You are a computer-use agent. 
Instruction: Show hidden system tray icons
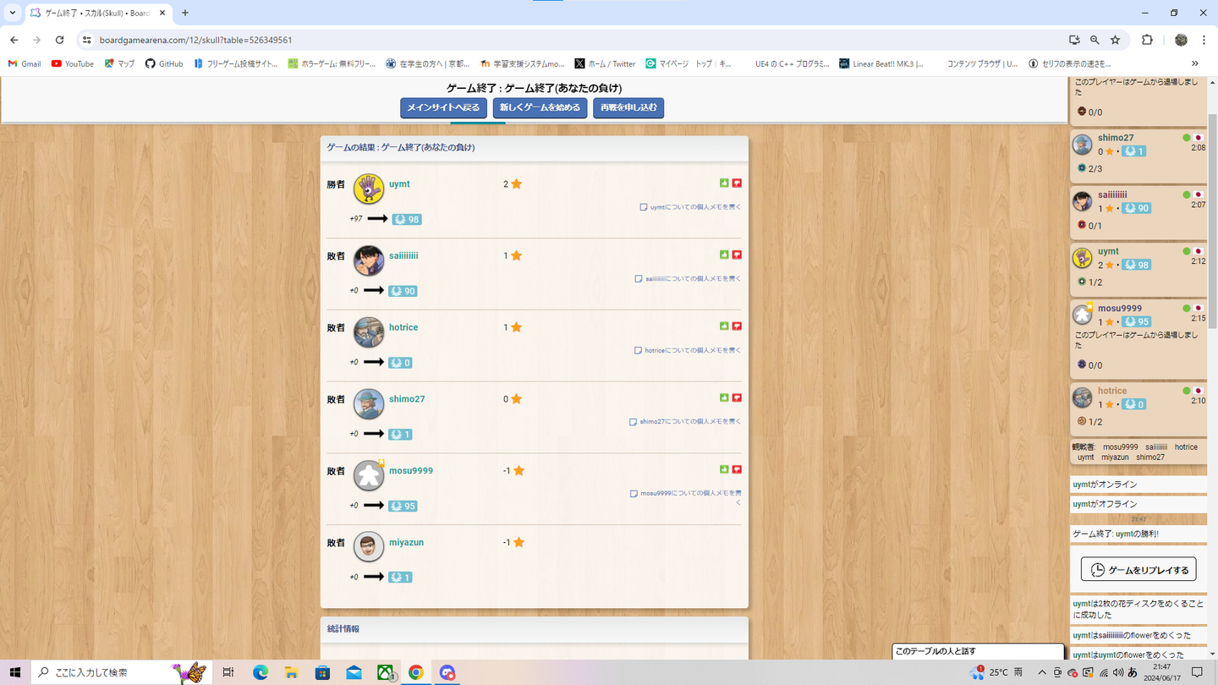(x=1042, y=672)
